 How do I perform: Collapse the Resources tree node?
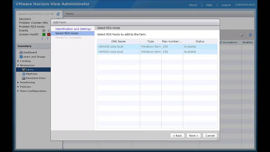point(18,65)
